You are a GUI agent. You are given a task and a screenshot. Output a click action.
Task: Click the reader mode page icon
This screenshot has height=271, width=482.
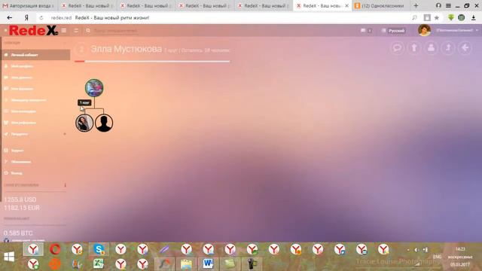coord(427,18)
